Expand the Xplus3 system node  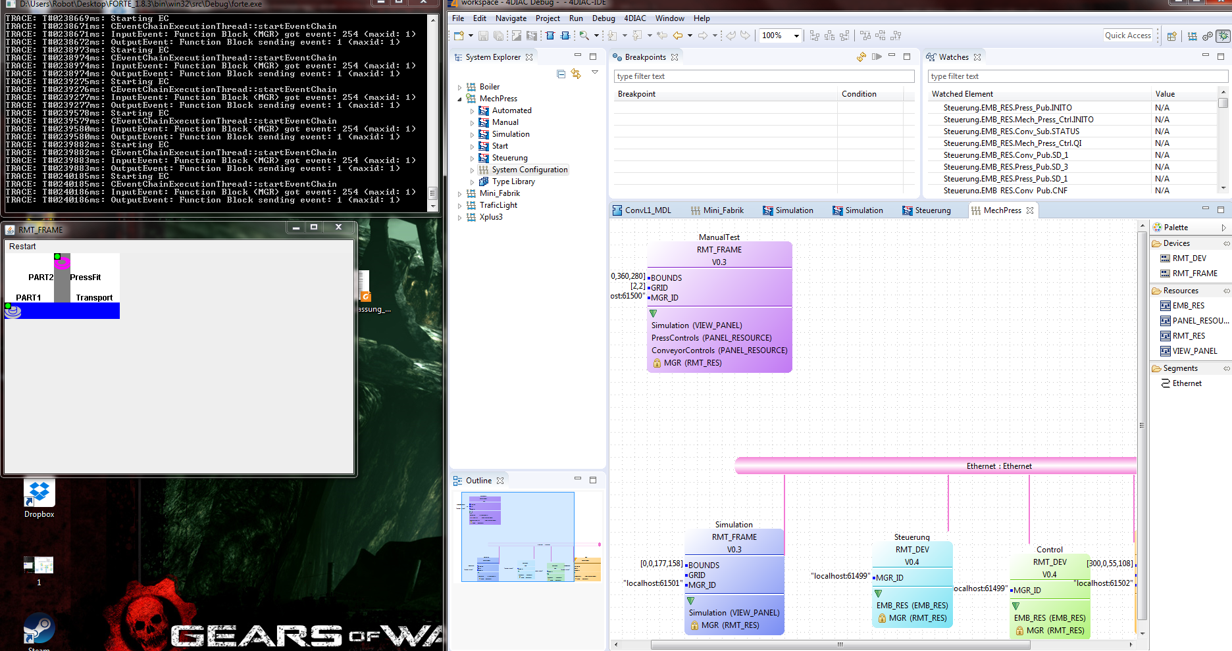459,217
